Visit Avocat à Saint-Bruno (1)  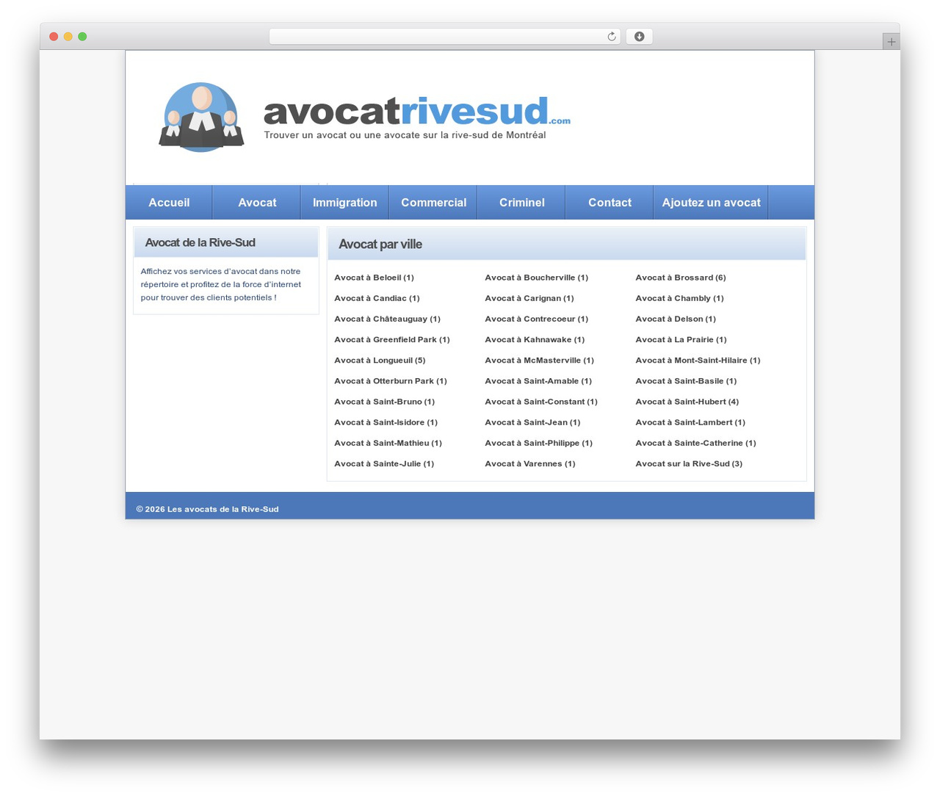click(384, 401)
